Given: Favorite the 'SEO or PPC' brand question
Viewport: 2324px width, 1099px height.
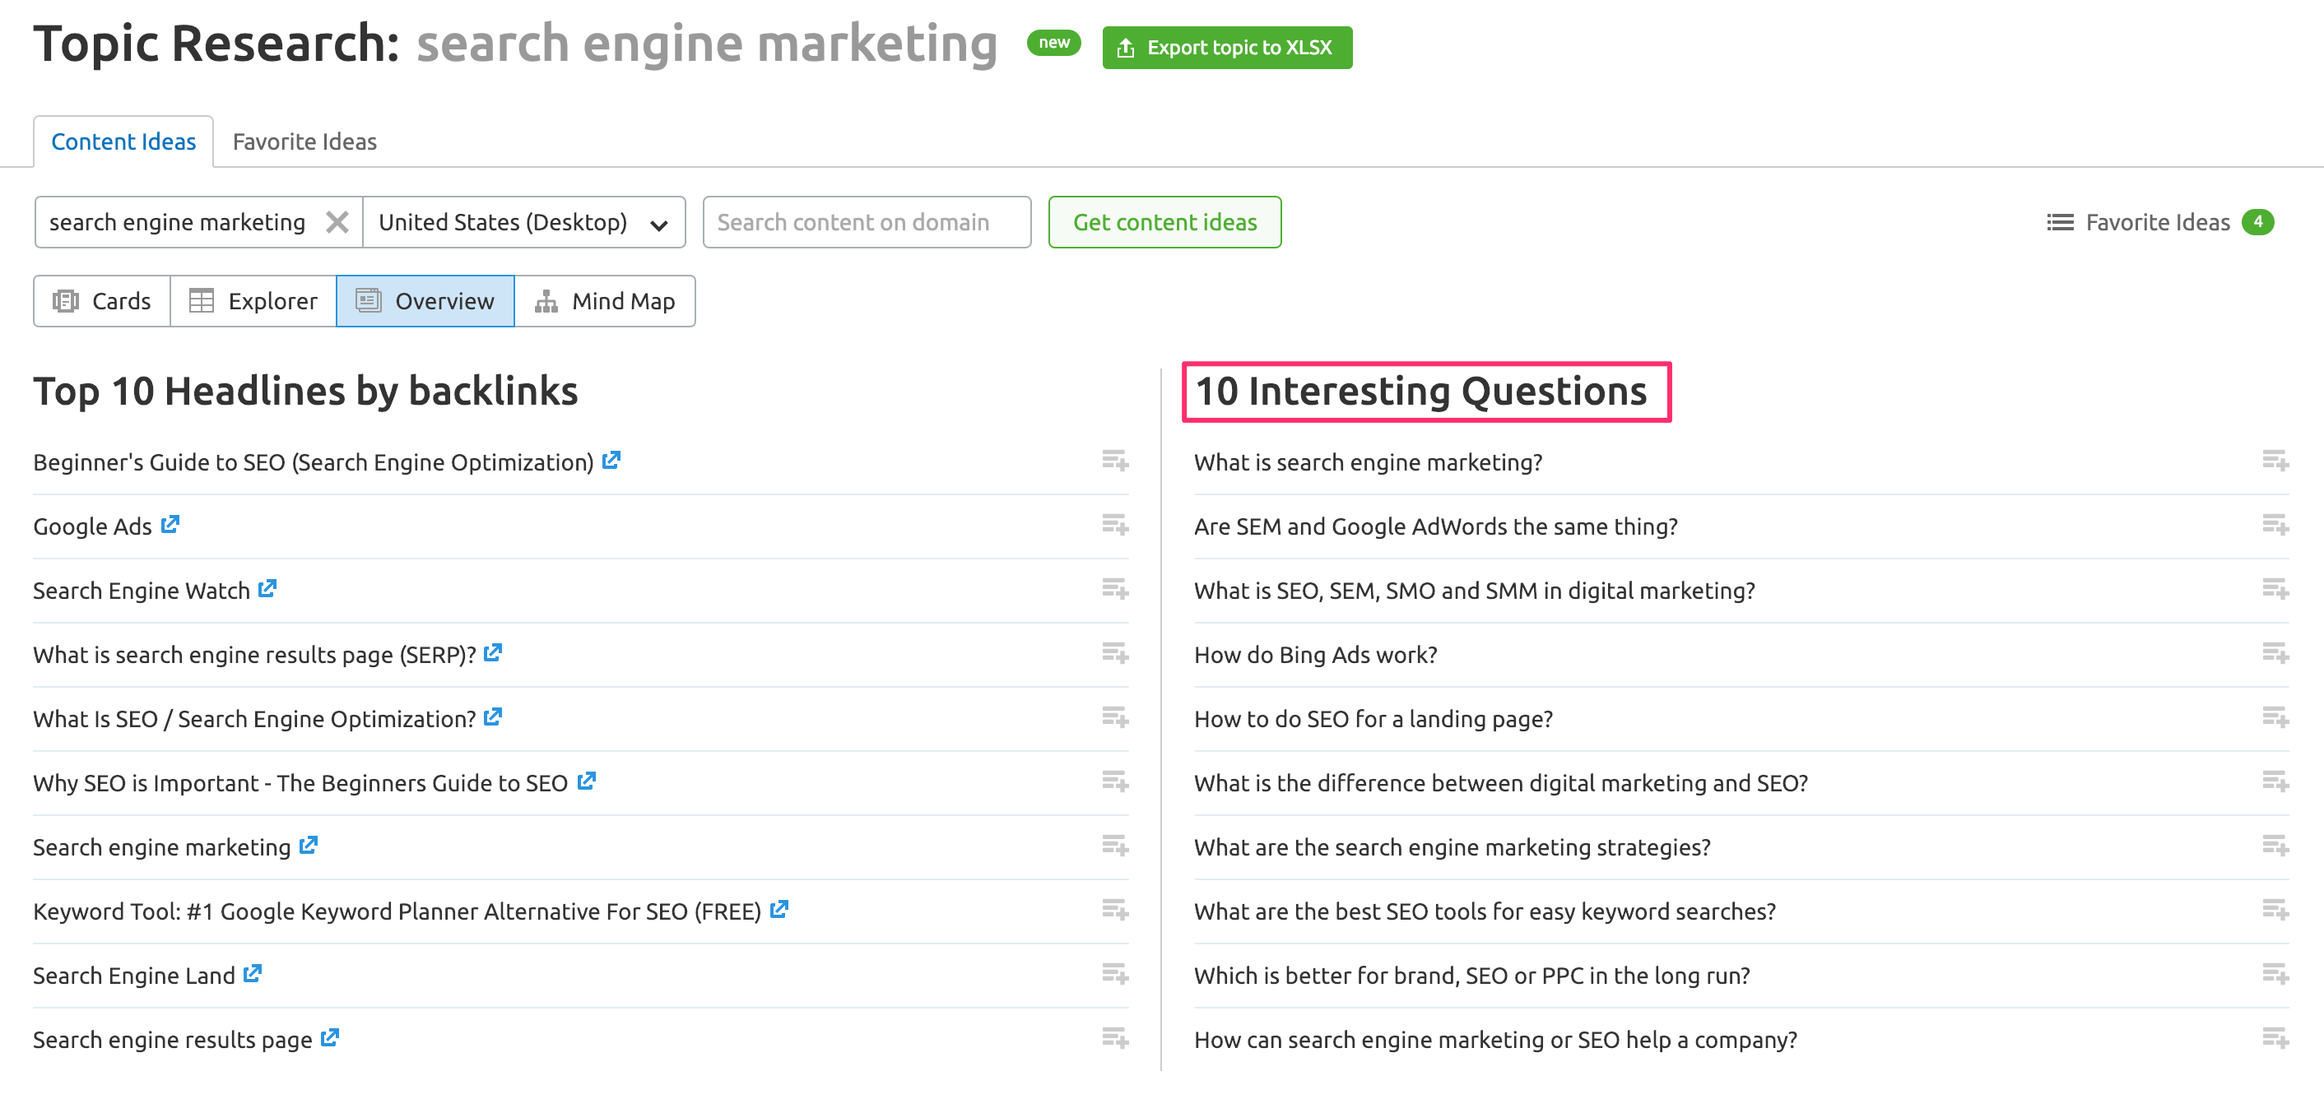Looking at the screenshot, I should [x=2275, y=975].
